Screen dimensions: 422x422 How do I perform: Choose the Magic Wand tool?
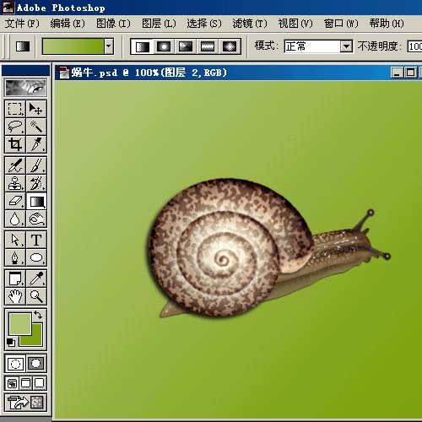click(x=36, y=127)
